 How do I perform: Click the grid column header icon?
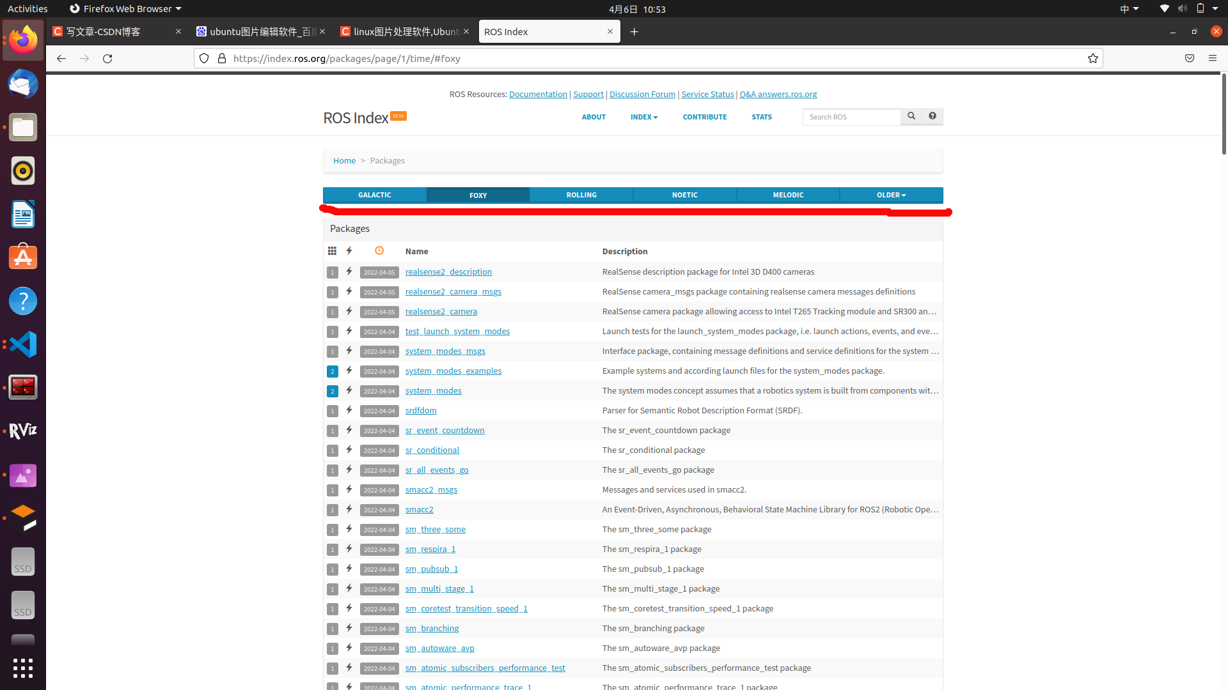(x=332, y=251)
